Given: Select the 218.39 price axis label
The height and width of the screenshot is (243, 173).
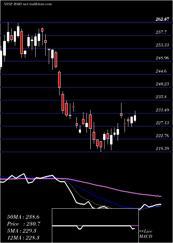Looking at the screenshot, I should (162, 149).
